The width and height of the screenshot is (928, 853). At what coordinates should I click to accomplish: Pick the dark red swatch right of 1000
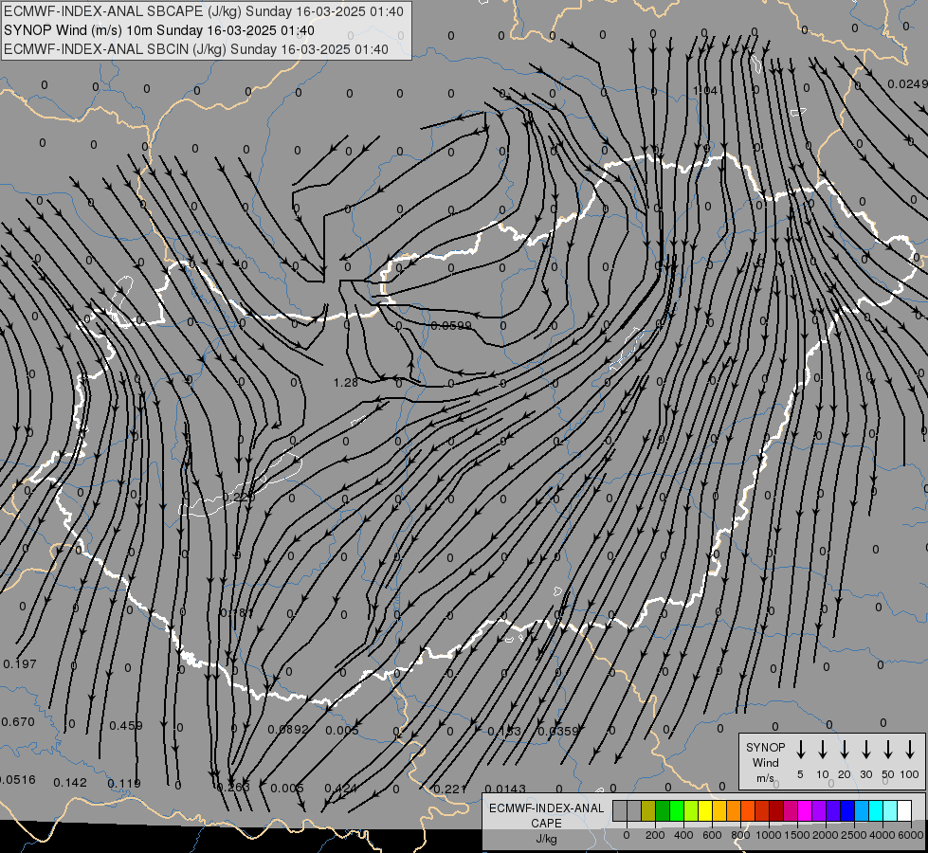(776, 811)
